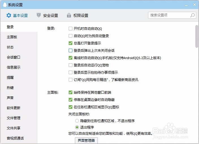Go to 信息展示 in sidebar
The image size is (199, 144).
(x=19, y=67)
